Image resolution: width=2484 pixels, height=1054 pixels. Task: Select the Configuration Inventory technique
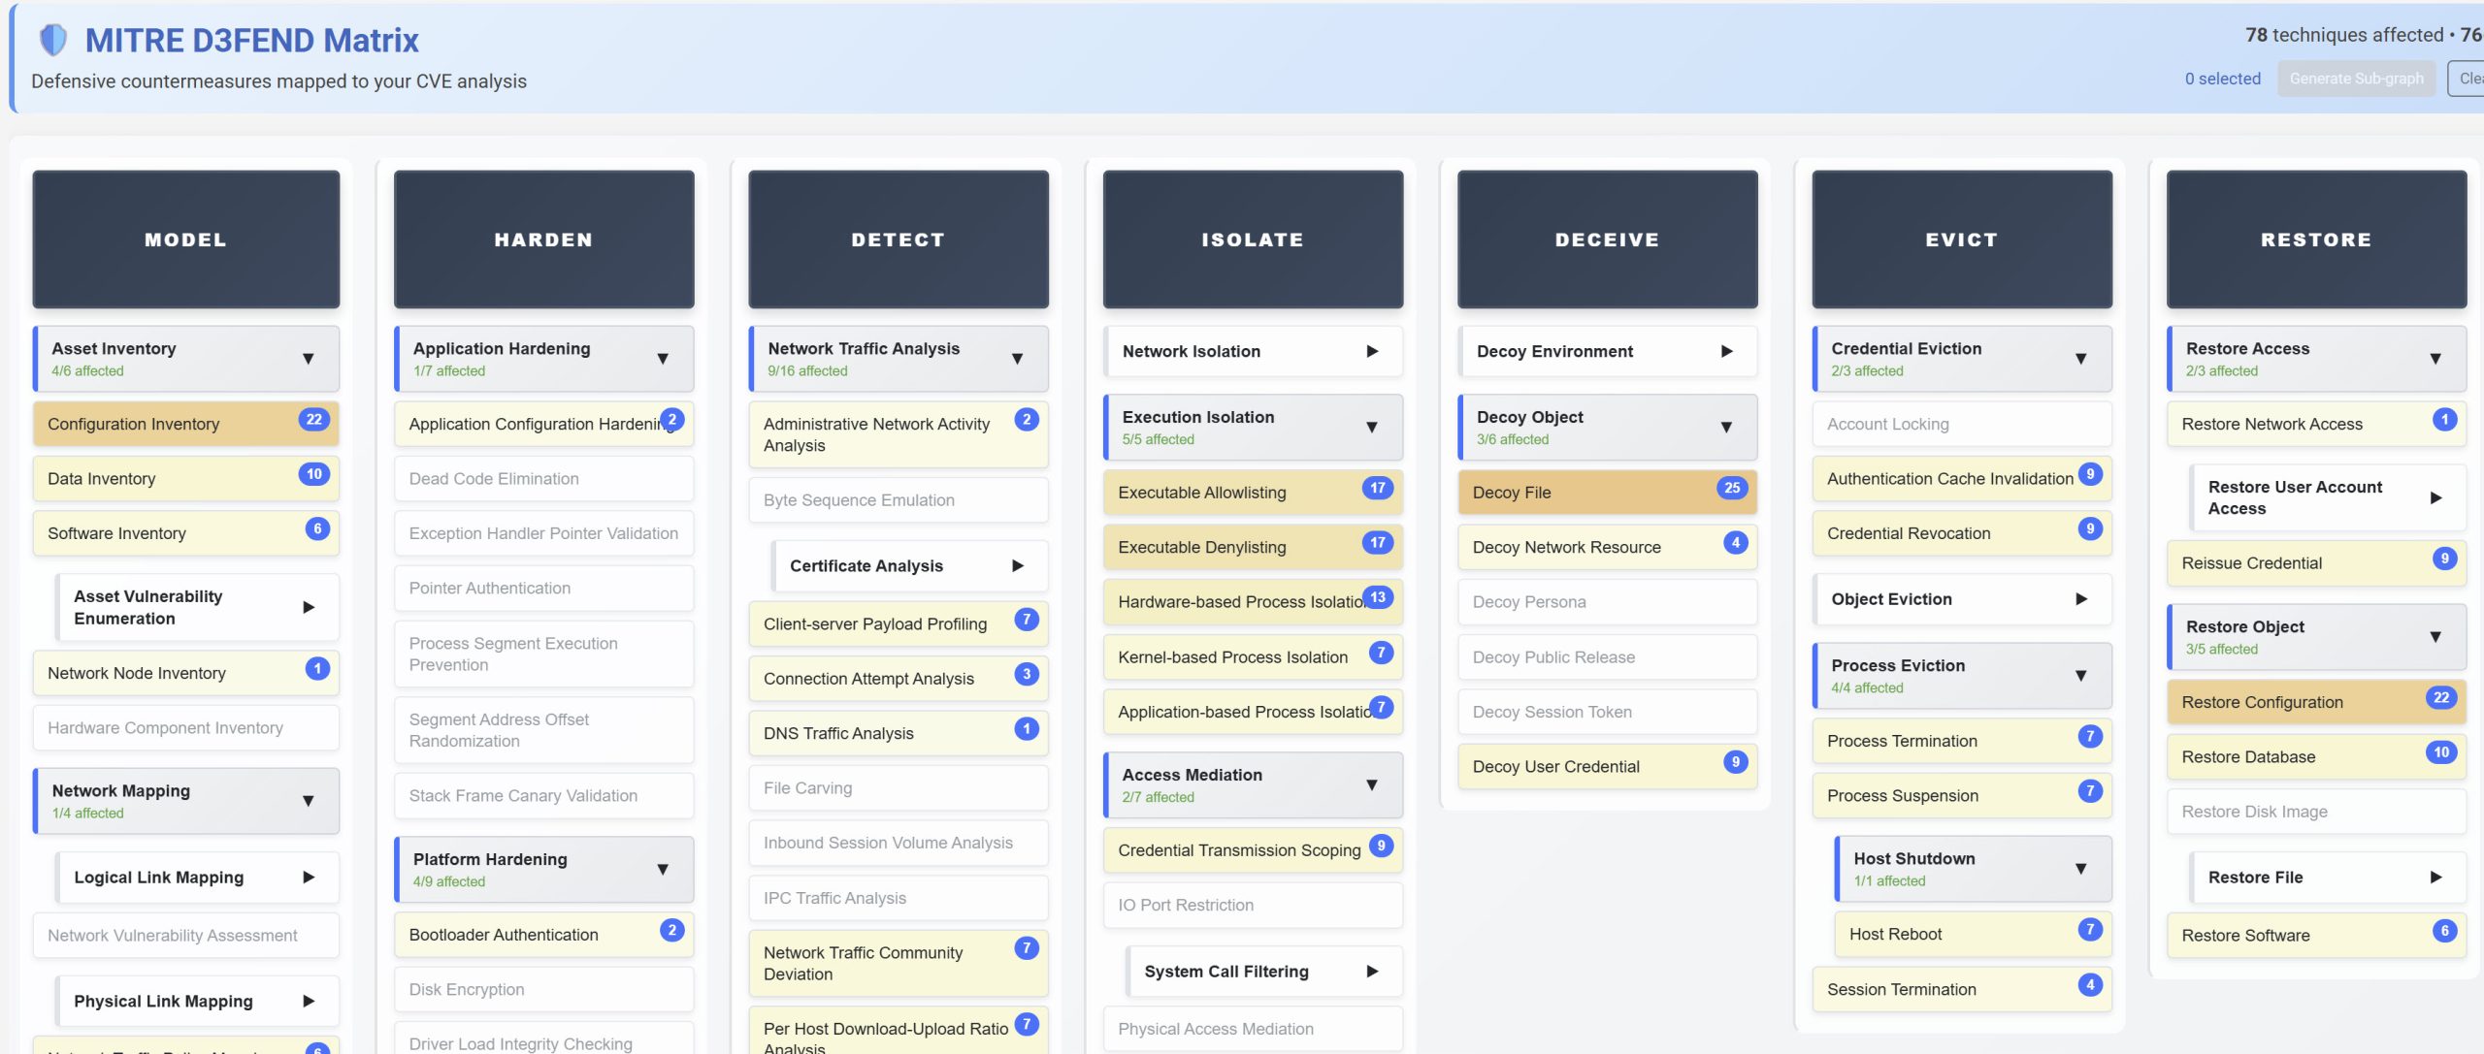[186, 424]
